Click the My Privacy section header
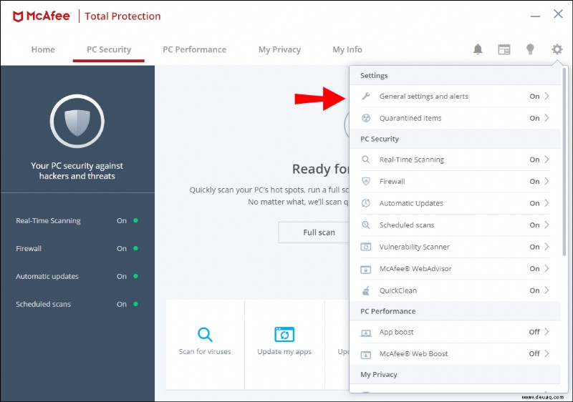 379,375
